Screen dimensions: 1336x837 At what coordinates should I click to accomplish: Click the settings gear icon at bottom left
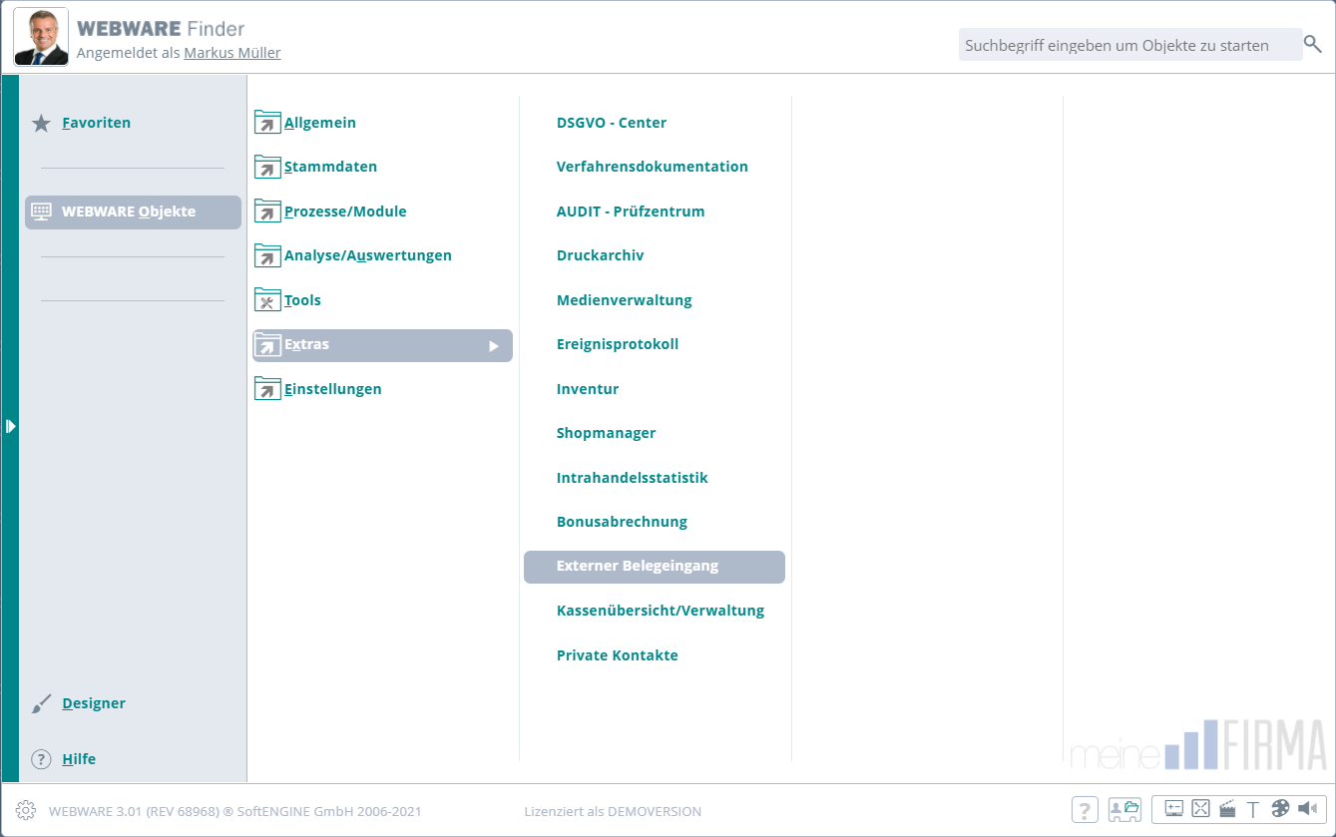(26, 810)
